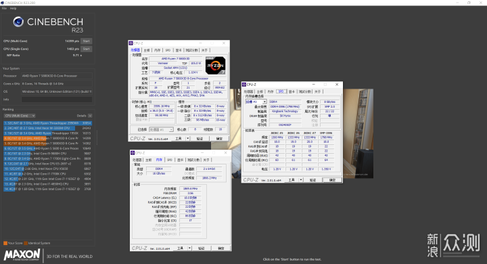Select the Ryzen Threadripper 2990WX ranking entry

(47, 123)
